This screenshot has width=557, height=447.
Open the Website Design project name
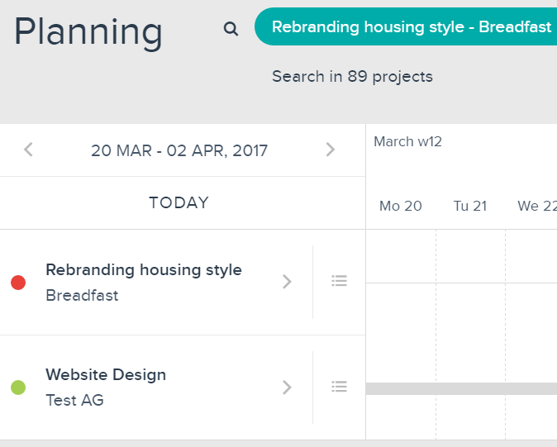106,375
